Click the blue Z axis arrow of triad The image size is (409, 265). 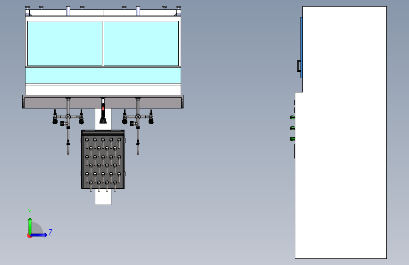click(39, 235)
